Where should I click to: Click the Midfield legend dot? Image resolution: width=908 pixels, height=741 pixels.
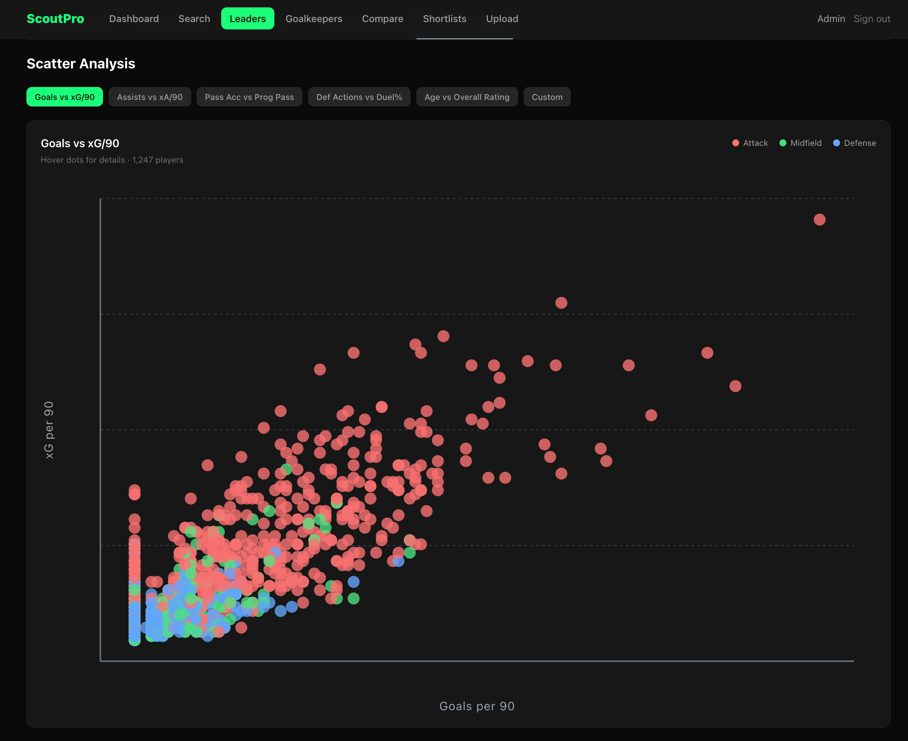point(782,143)
